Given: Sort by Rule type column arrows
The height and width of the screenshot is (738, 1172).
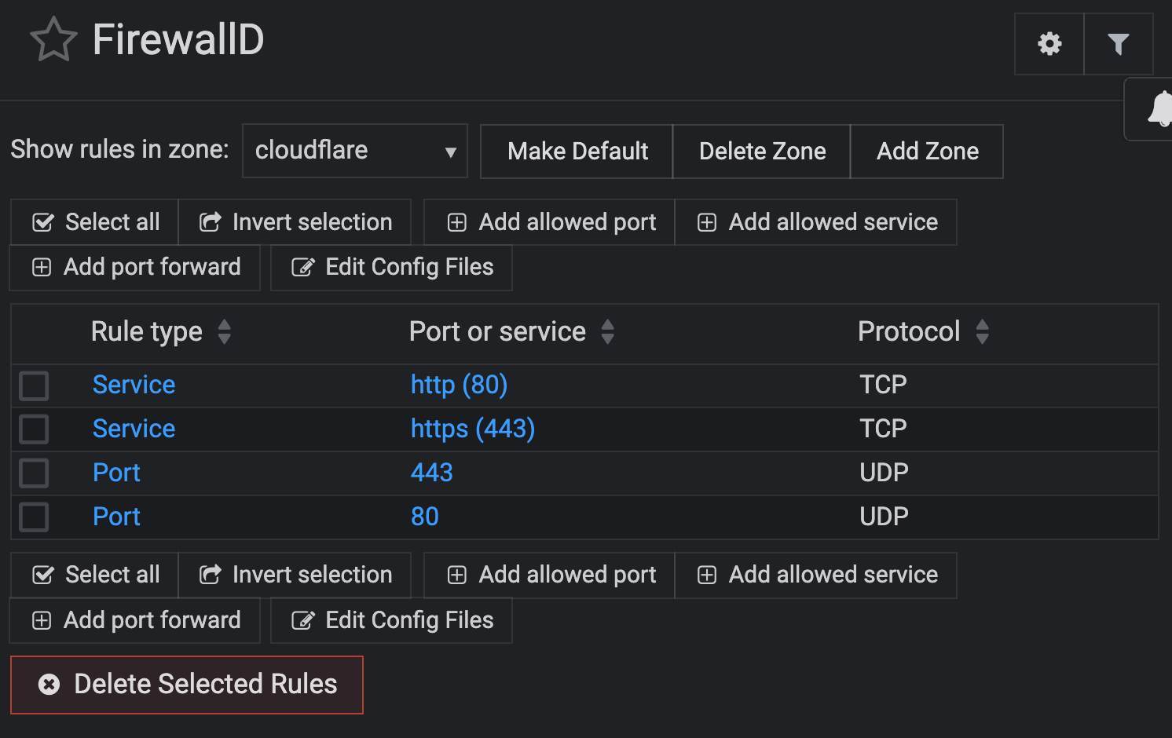Looking at the screenshot, I should [x=225, y=331].
